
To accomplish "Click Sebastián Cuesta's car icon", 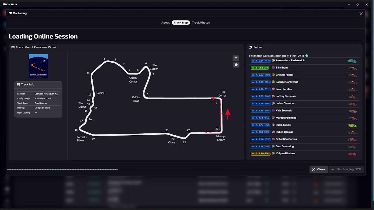I will (x=352, y=140).
